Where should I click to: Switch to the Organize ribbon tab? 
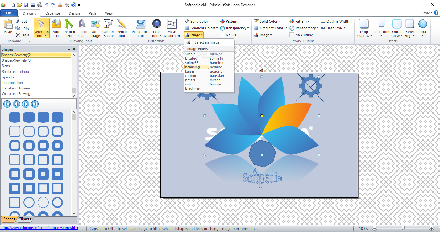[x=52, y=13]
